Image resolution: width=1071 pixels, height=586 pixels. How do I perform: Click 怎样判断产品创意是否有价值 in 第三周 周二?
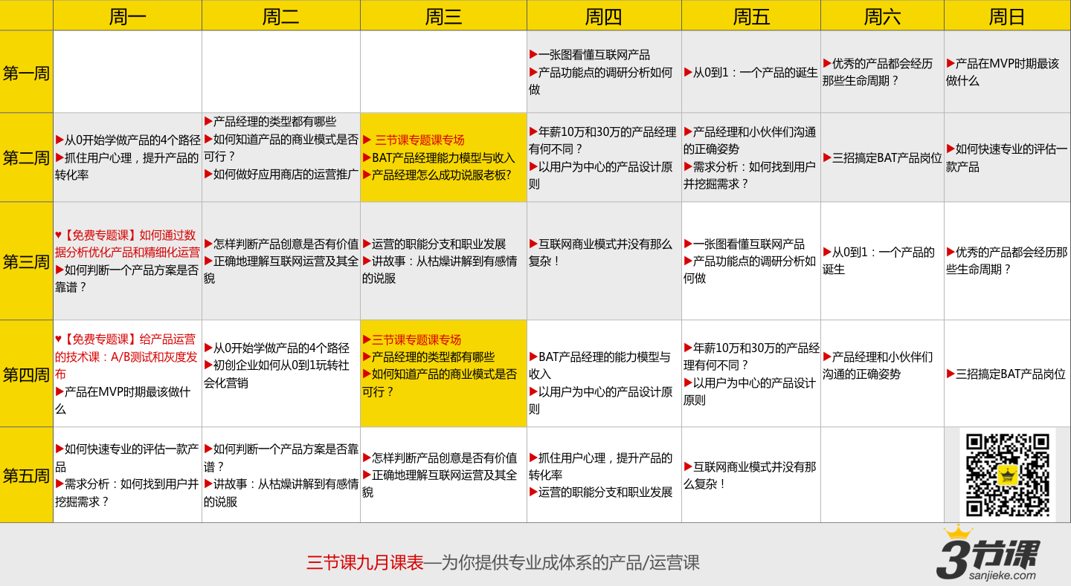(281, 244)
